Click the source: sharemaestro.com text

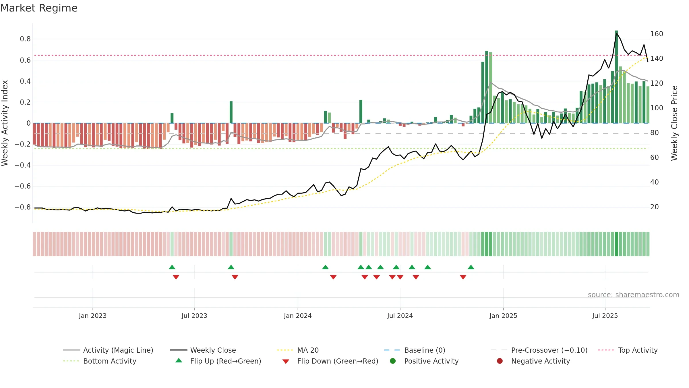(x=634, y=295)
